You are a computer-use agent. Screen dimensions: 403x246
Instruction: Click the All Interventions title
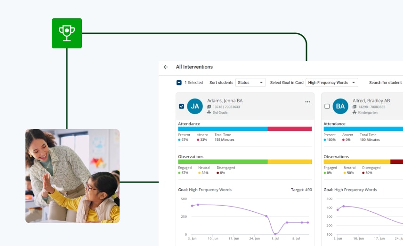(194, 67)
